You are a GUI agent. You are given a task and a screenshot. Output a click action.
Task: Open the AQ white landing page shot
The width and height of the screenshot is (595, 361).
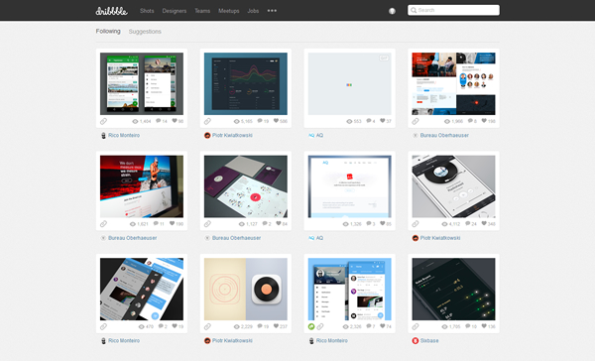349,186
